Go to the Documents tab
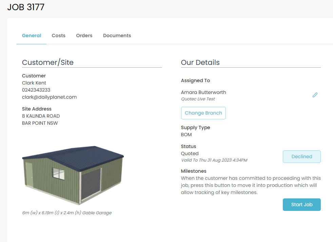 117,35
